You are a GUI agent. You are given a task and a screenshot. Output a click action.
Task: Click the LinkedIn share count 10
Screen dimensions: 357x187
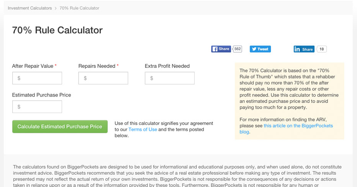tap(322, 49)
